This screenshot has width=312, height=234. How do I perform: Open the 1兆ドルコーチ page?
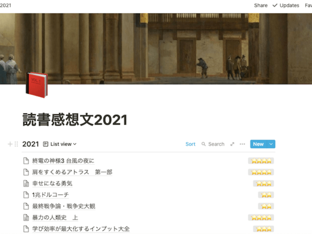coord(51,195)
